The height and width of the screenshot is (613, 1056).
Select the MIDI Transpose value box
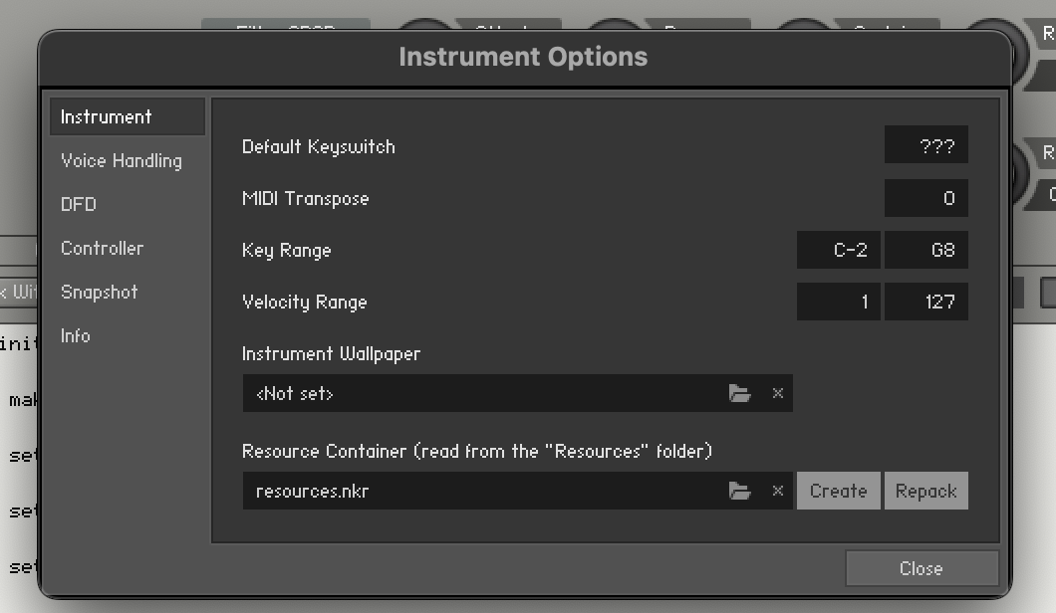pos(926,198)
